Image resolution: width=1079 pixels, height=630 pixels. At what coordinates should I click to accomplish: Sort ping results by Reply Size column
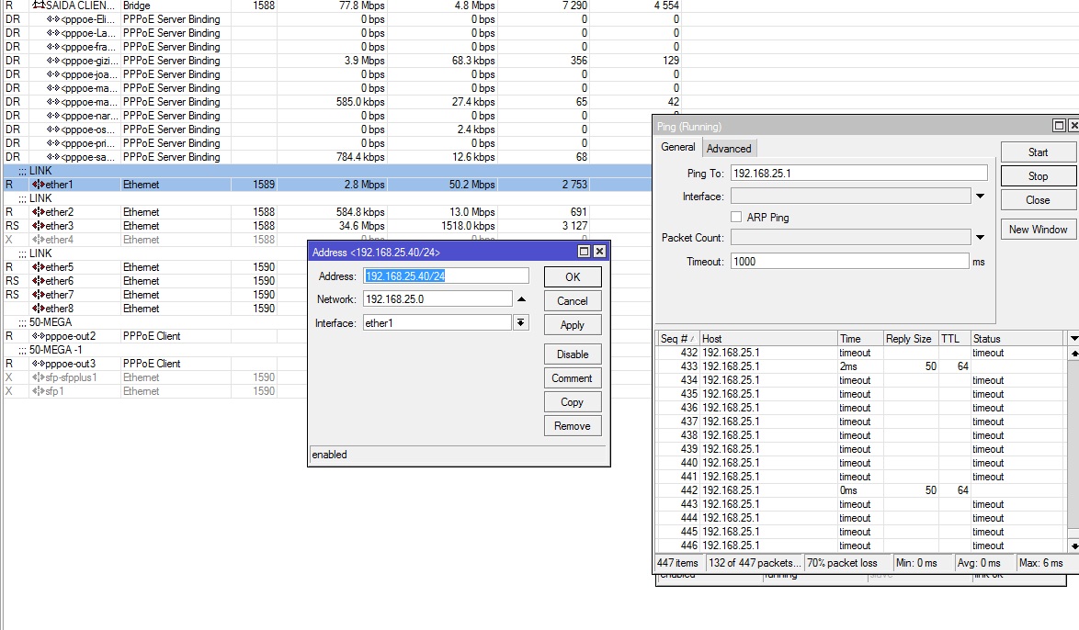(x=910, y=338)
